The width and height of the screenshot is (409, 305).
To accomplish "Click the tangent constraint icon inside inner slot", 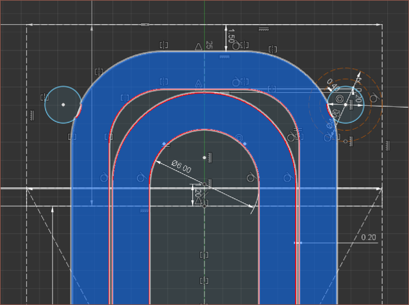I will point(250,177).
